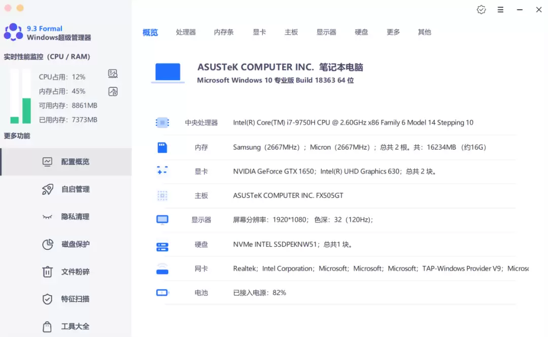This screenshot has width=548, height=337.
Task: Open 自启管理 from the sidebar
Action: coord(66,189)
